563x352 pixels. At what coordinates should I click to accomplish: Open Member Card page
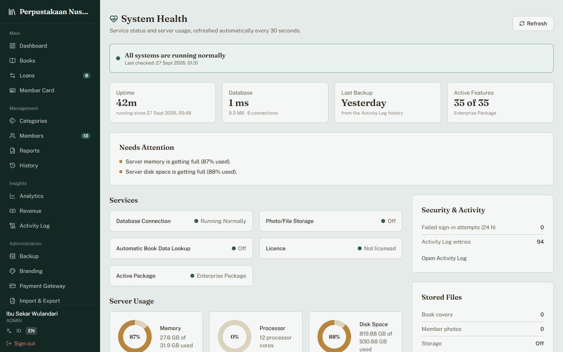(50, 90)
